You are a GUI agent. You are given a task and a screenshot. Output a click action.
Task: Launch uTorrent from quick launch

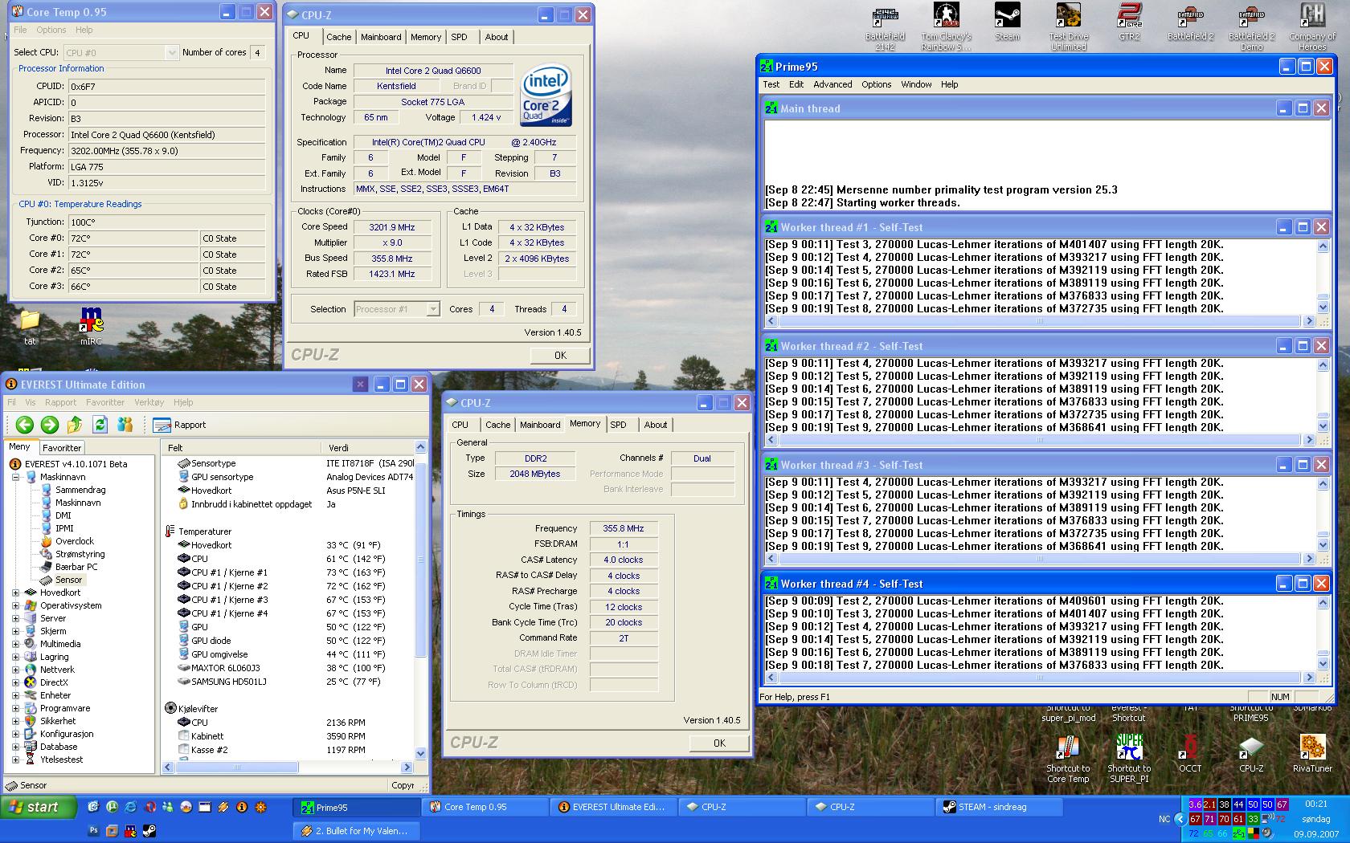click(x=112, y=807)
